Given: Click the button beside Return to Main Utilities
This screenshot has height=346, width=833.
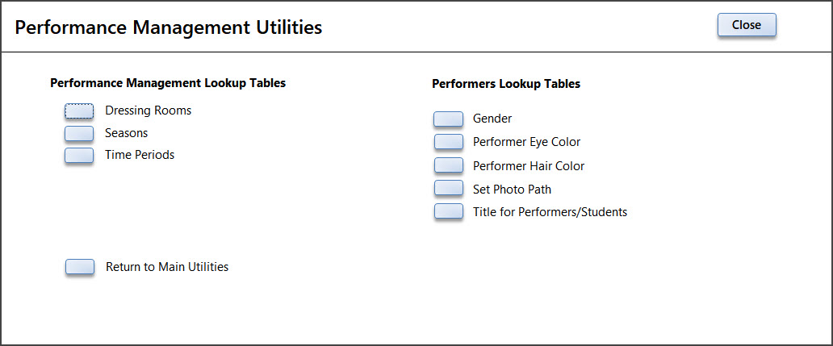Looking at the screenshot, I should tap(80, 267).
